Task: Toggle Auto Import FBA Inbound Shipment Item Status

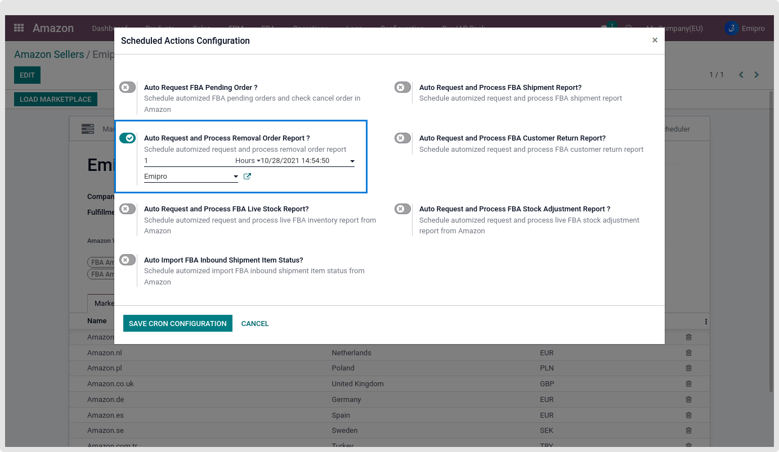Action: [128, 260]
